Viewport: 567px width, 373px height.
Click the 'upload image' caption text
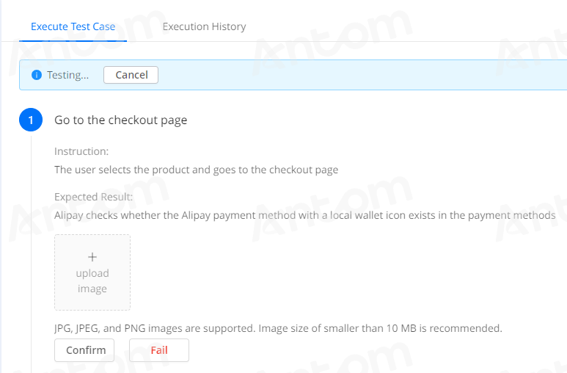92,281
